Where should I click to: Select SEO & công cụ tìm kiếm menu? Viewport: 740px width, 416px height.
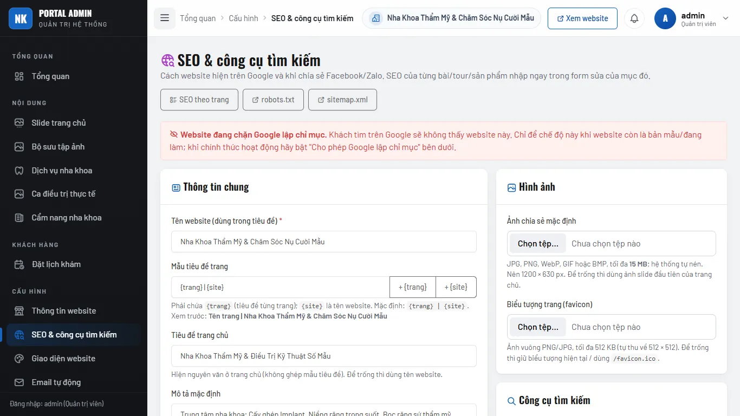click(x=74, y=335)
